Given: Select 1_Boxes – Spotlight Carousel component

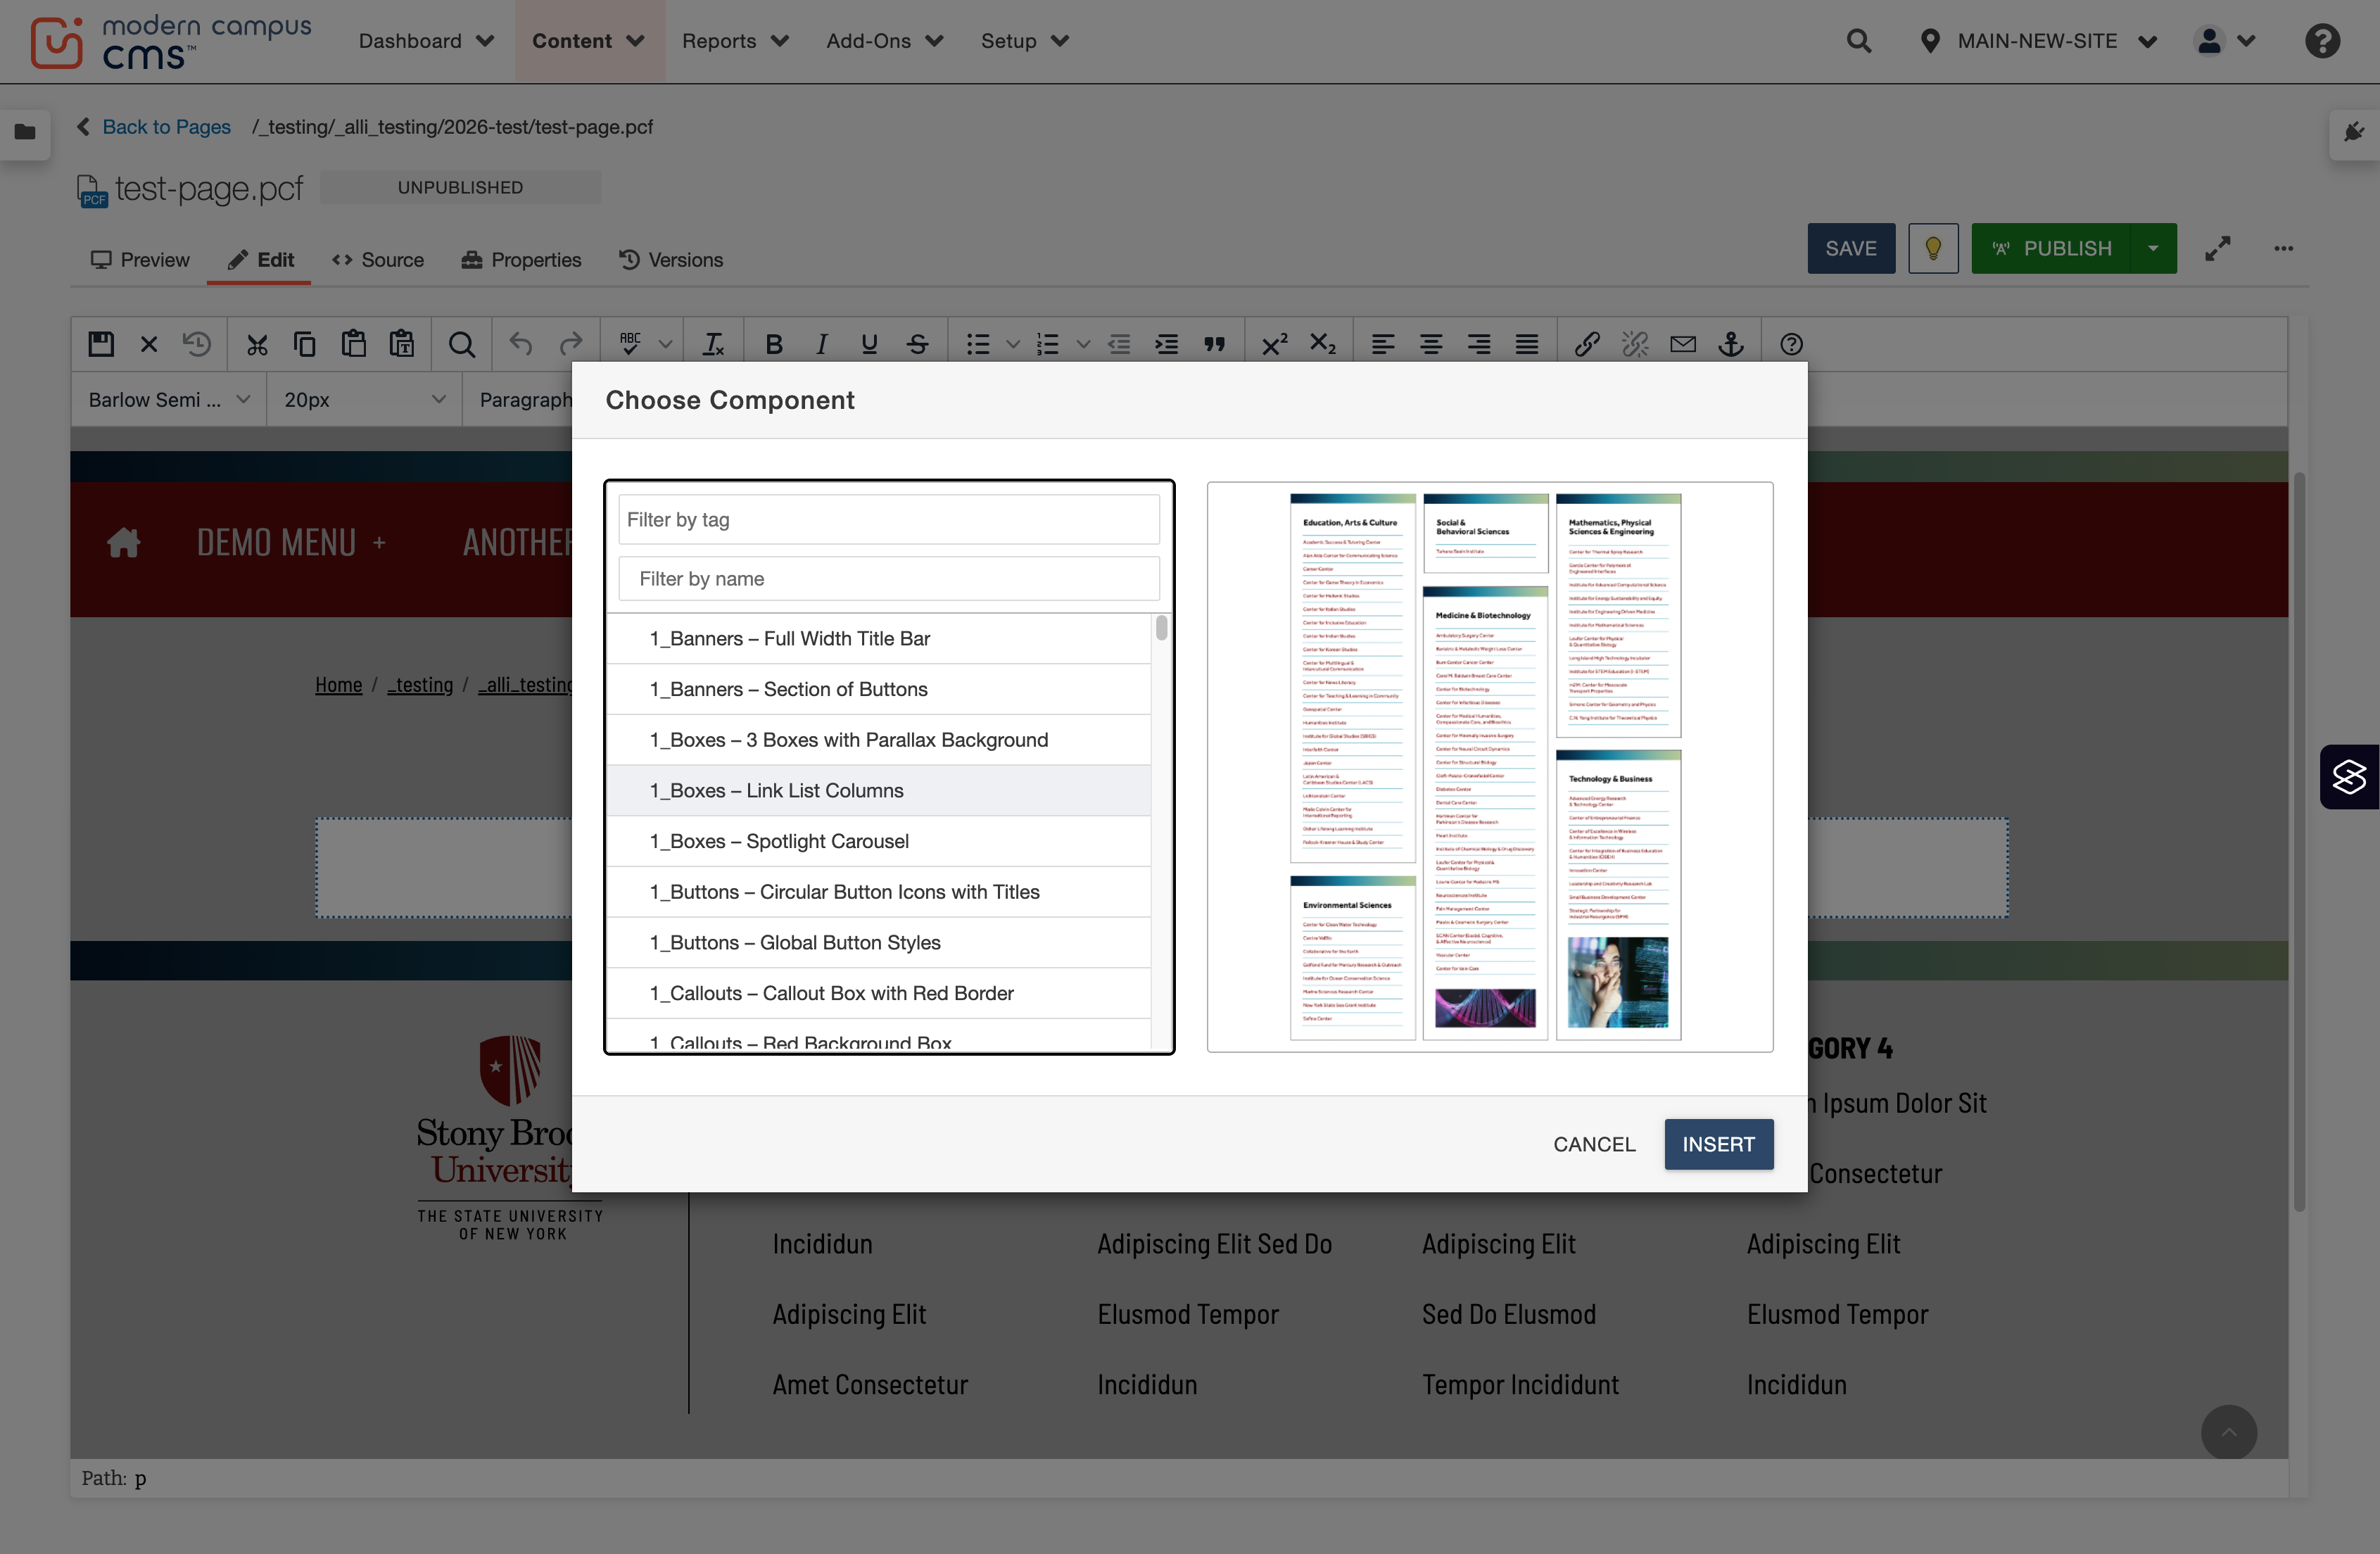Looking at the screenshot, I should 878,841.
